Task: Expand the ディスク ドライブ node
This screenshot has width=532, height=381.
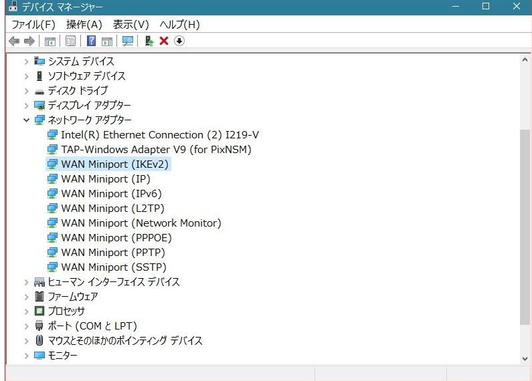Action: coord(27,91)
